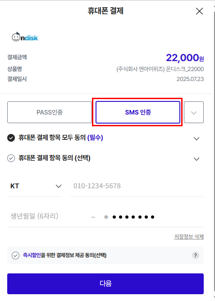Open the help question mark icon
Image resolution: width=215 pixels, height=301 pixels.
[195, 255]
